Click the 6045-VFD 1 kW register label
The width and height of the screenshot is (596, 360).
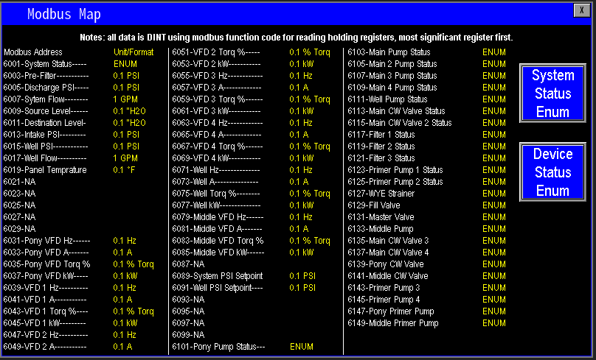[45, 323]
